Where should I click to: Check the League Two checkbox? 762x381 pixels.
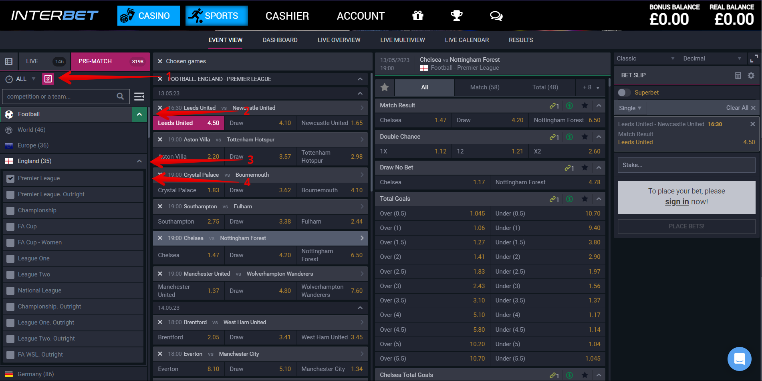click(10, 274)
